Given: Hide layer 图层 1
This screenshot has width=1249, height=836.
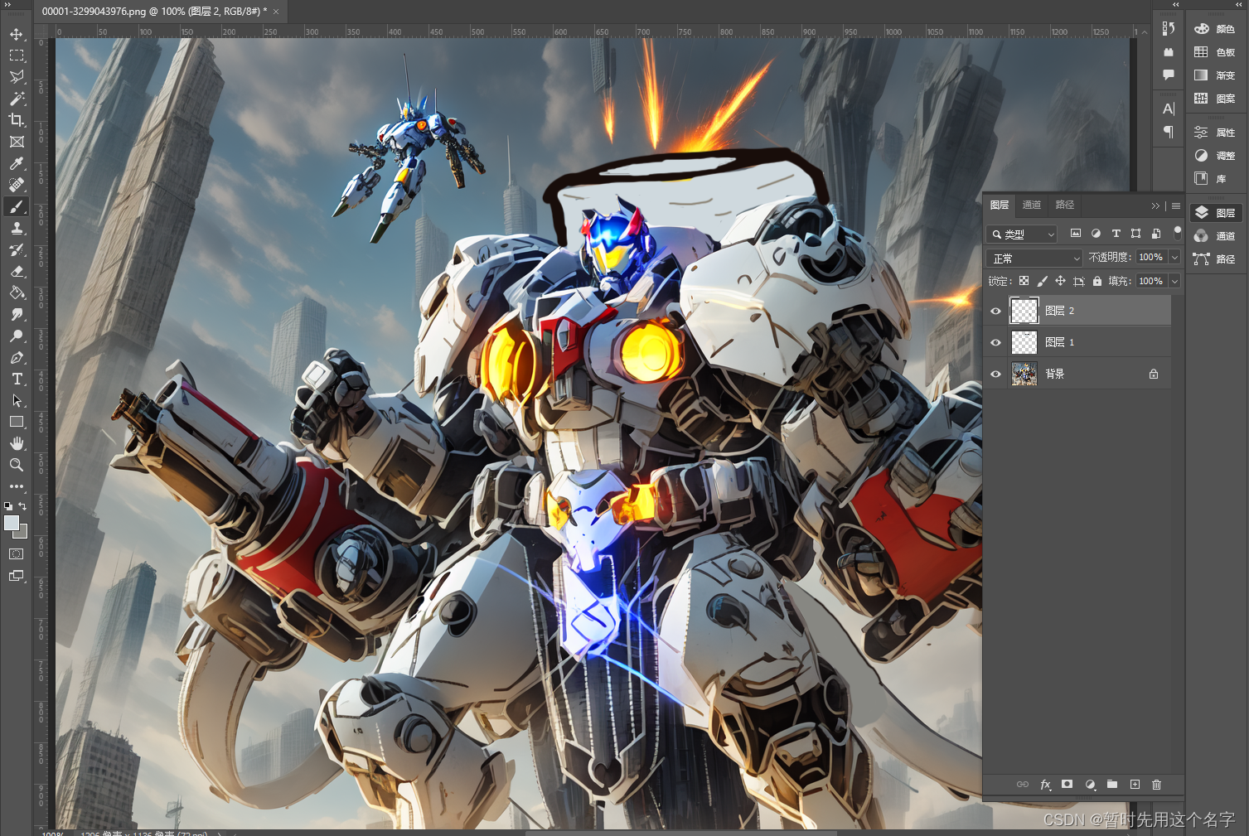Looking at the screenshot, I should 995,342.
